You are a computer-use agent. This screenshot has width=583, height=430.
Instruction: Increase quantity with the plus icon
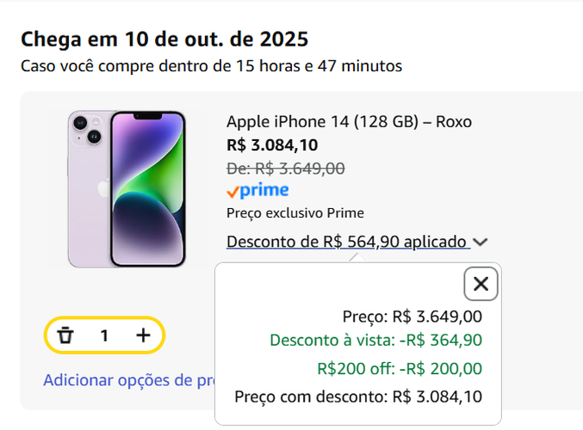pos(143,335)
